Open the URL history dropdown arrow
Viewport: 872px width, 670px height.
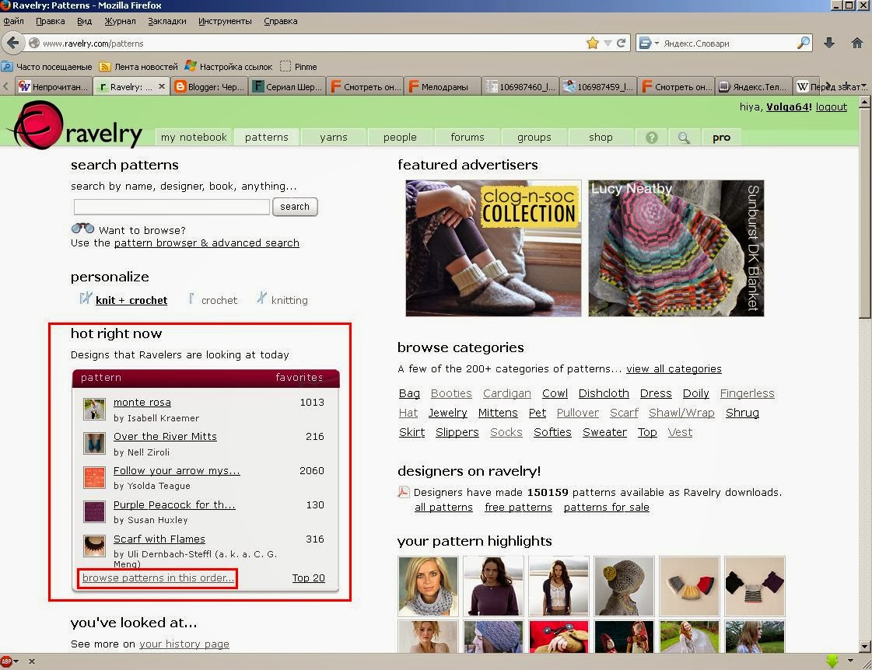click(608, 43)
